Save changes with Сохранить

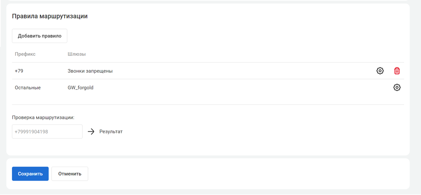(30, 174)
